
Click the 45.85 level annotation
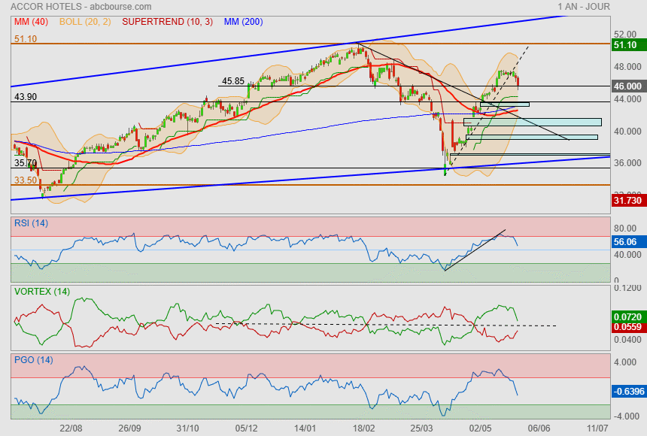point(233,81)
